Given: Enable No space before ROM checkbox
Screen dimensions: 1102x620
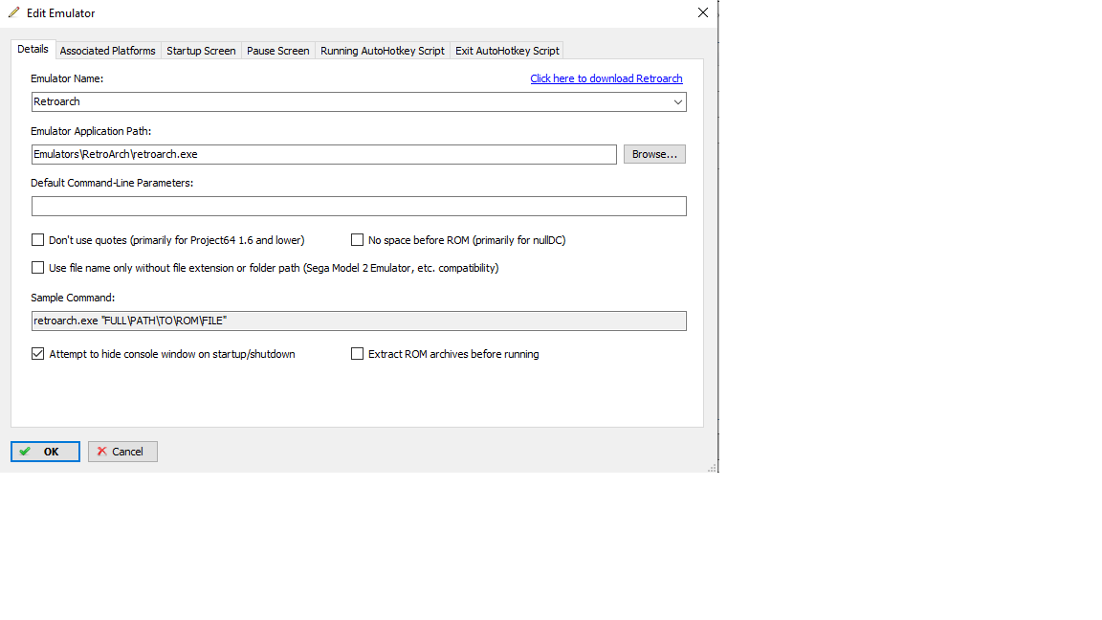Looking at the screenshot, I should 357,240.
